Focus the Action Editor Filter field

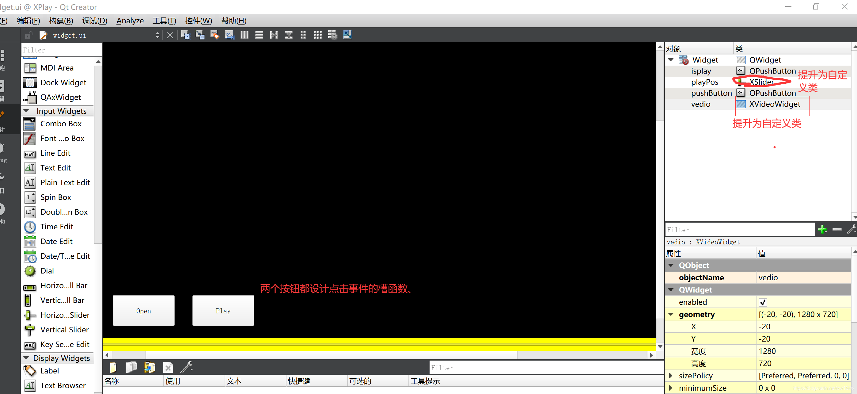pyautogui.click(x=546, y=368)
